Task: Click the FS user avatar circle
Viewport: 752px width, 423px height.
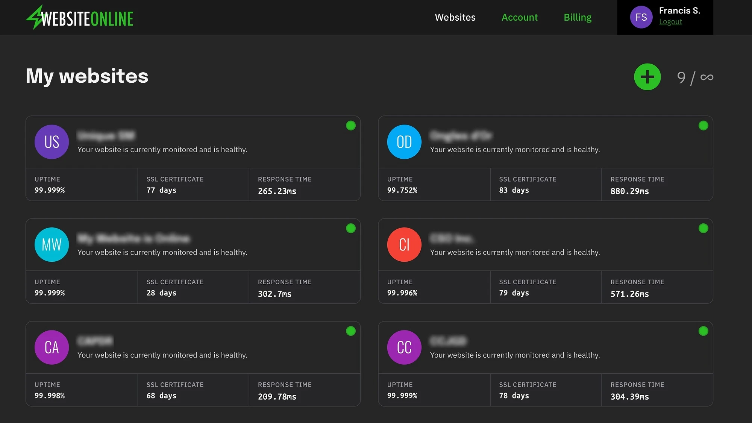Action: [x=641, y=17]
